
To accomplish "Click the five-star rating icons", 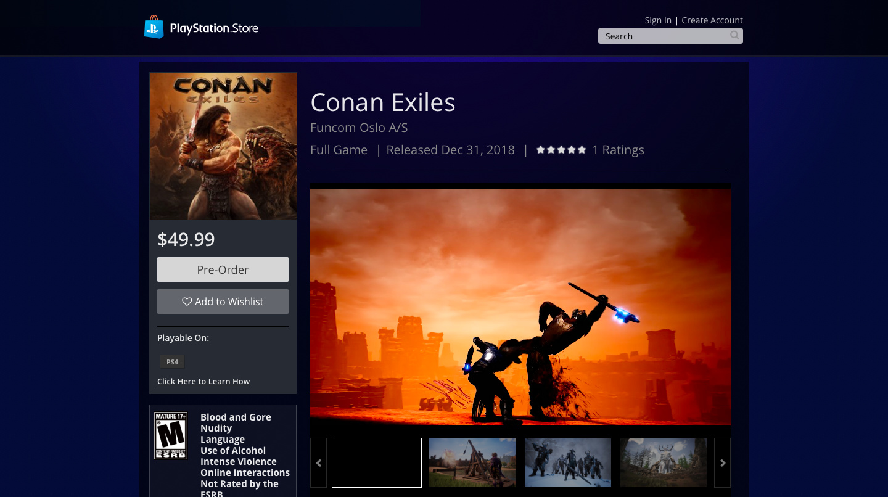I will (561, 150).
